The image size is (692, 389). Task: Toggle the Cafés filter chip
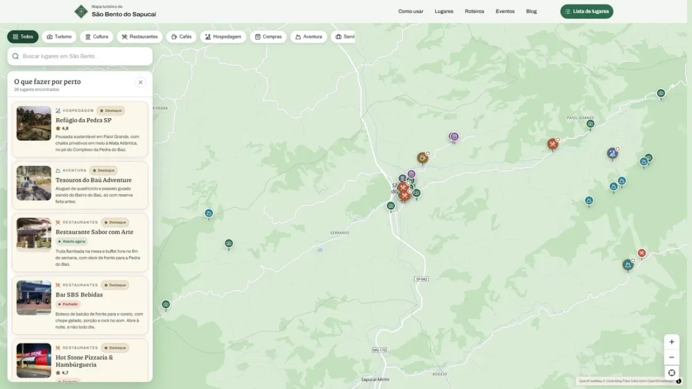(181, 36)
